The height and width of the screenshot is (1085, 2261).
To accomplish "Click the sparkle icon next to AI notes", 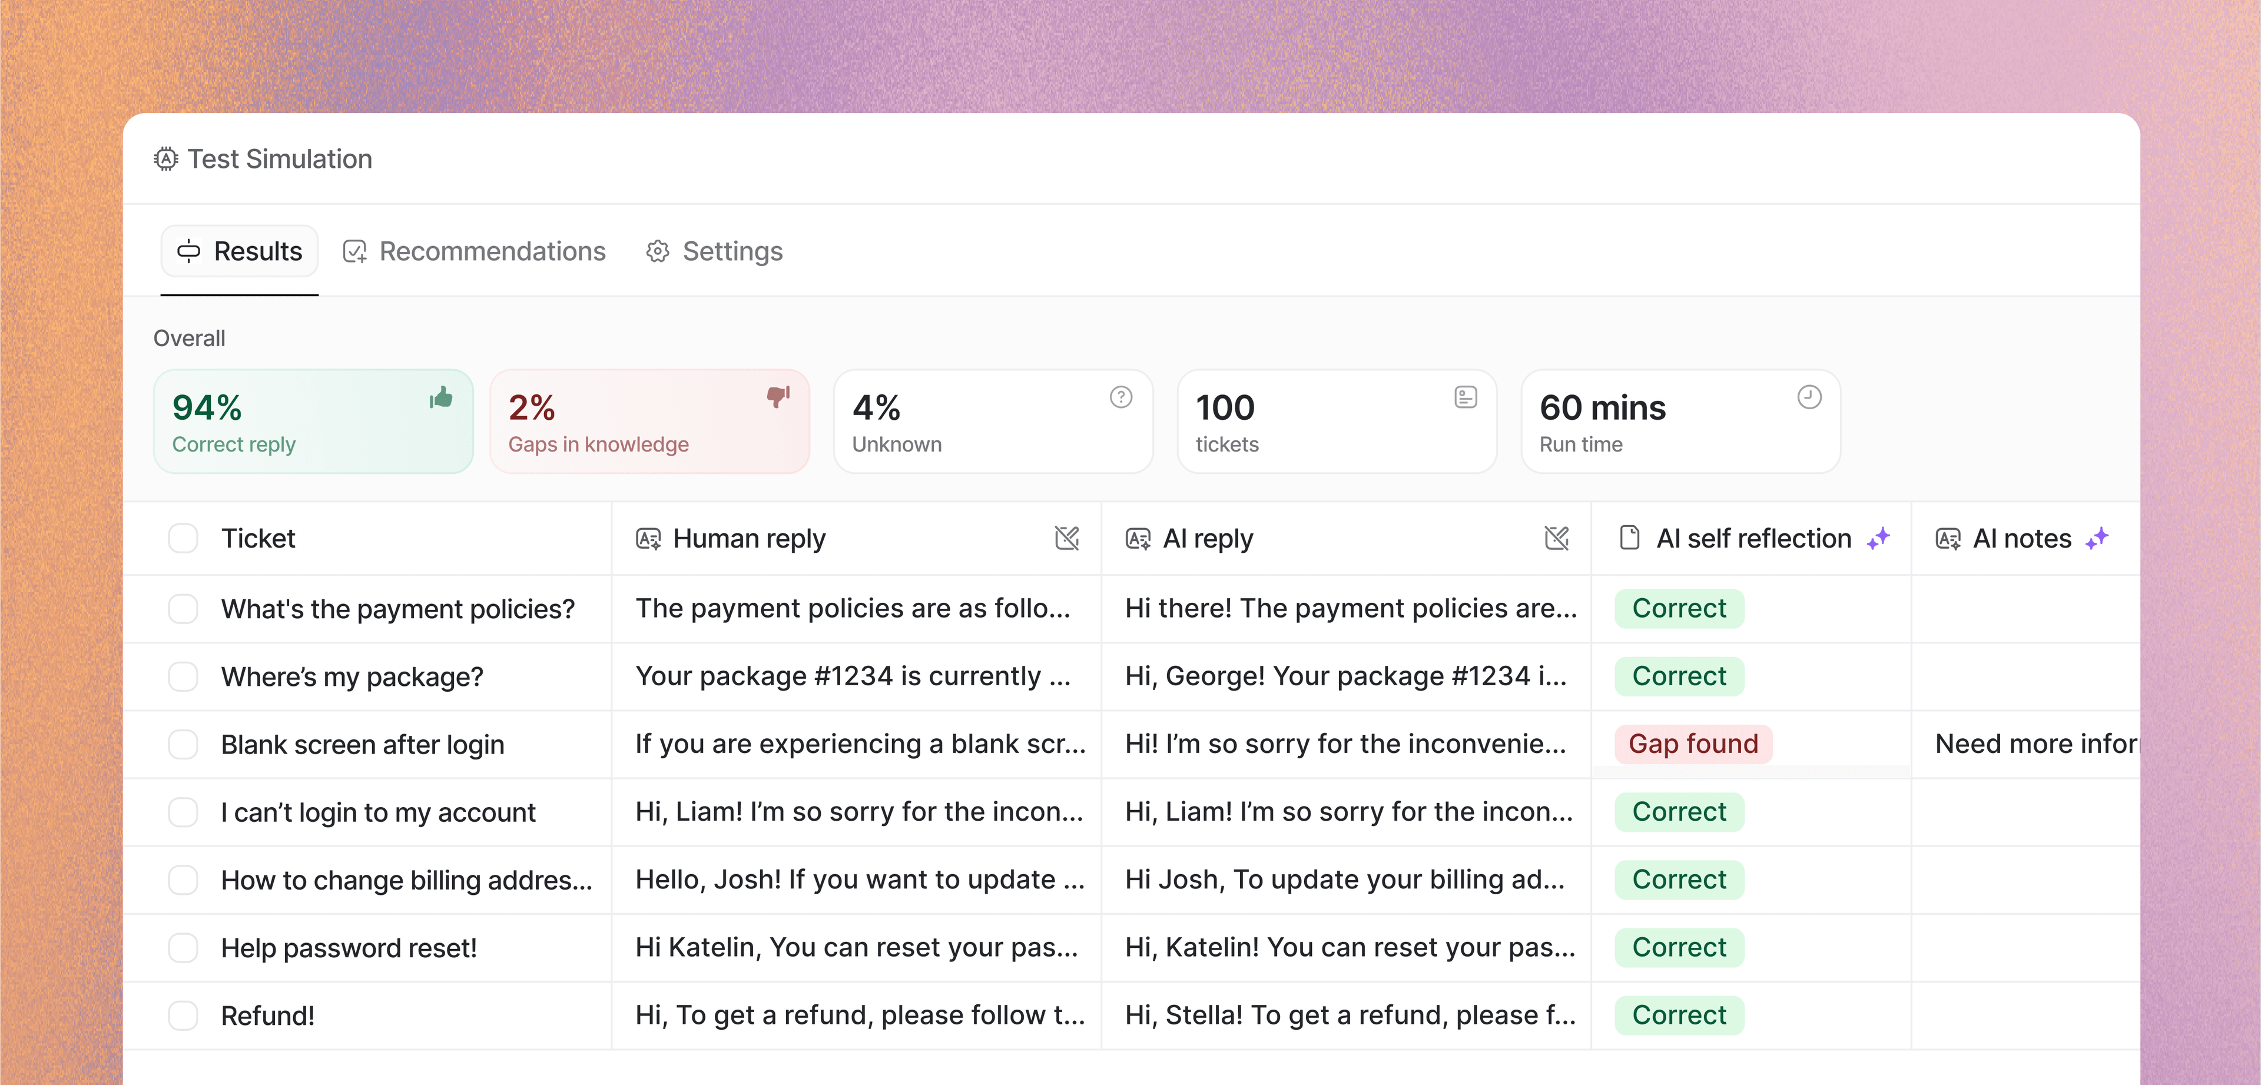I will click(2097, 538).
